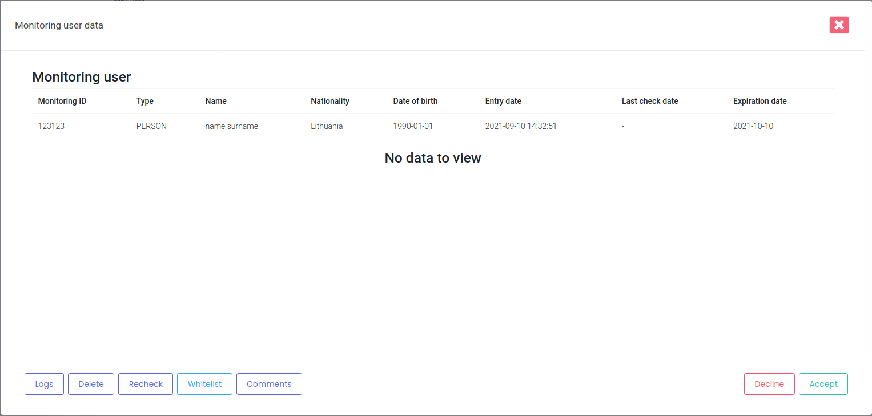Click the entry date timestamp link
This screenshot has height=416, width=872.
pos(521,126)
